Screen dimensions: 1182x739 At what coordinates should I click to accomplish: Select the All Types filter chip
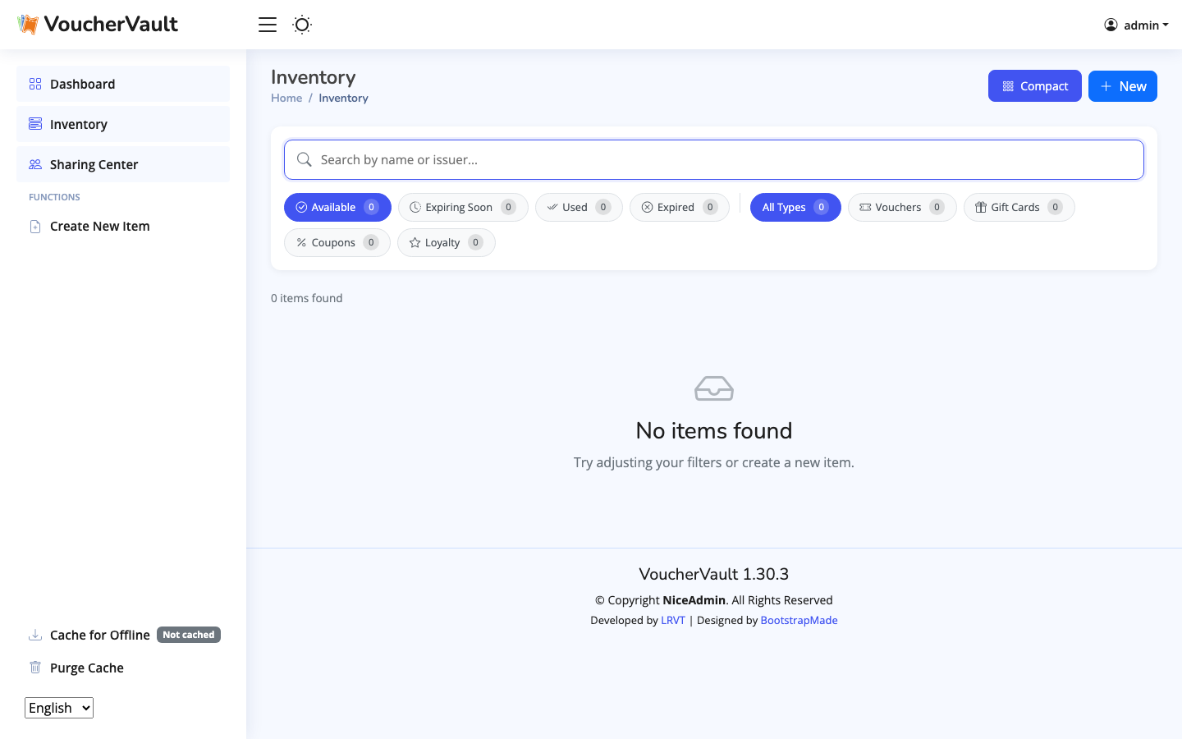[x=795, y=207]
